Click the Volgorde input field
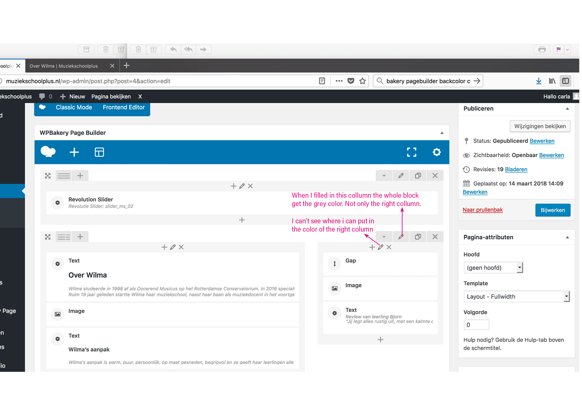 pos(476,325)
